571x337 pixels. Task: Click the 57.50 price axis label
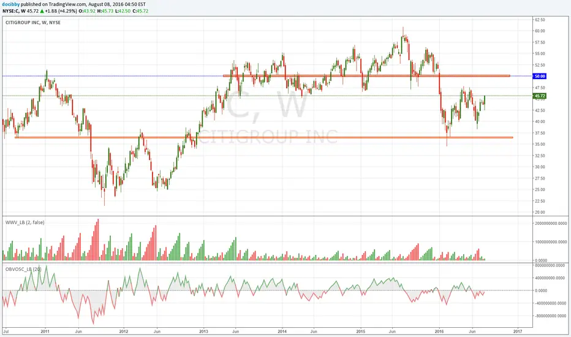tap(540, 42)
